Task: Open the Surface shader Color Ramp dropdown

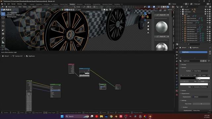Action: [200, 71]
